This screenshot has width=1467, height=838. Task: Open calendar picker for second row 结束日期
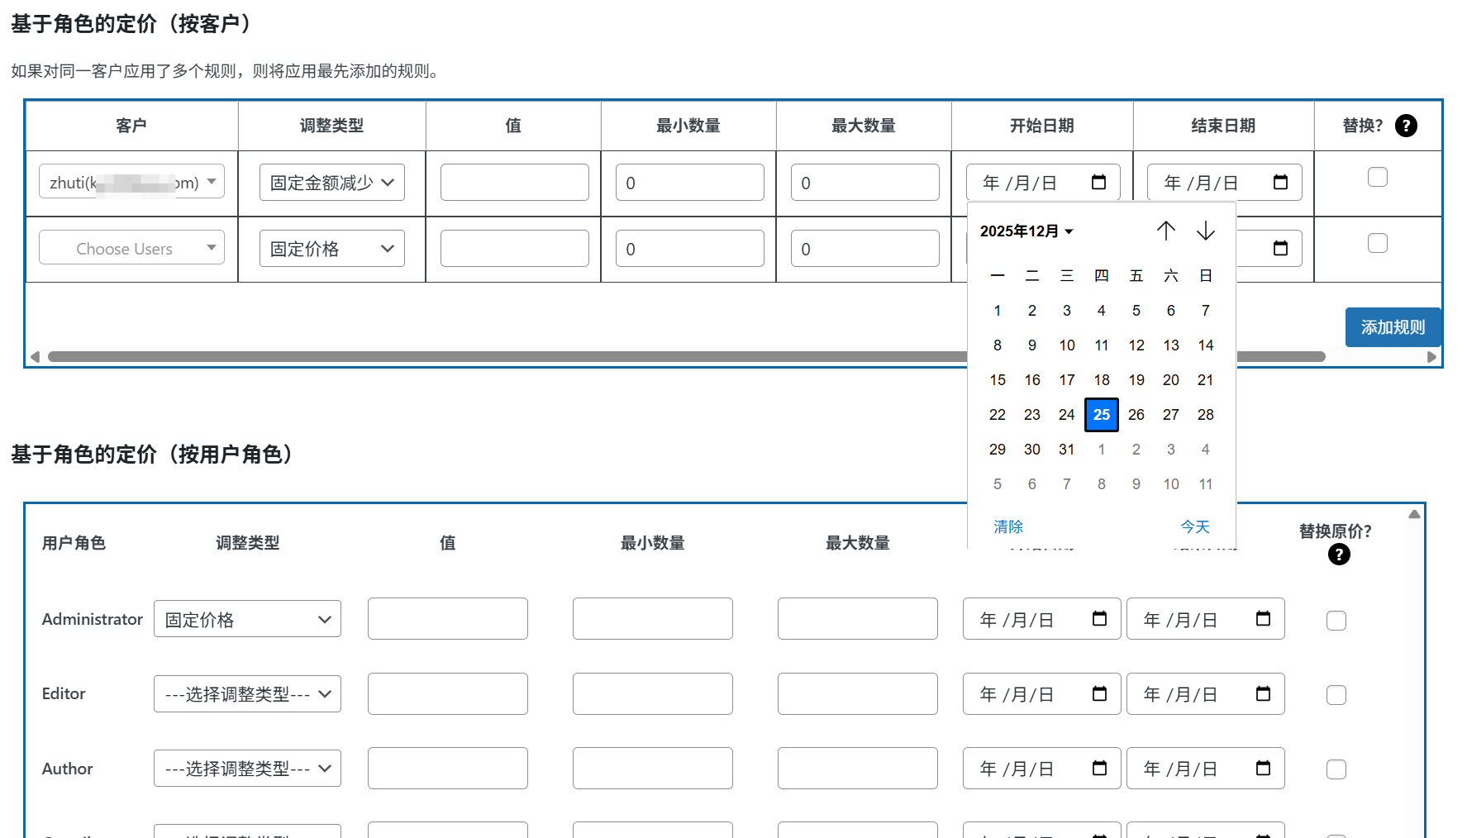click(x=1280, y=248)
